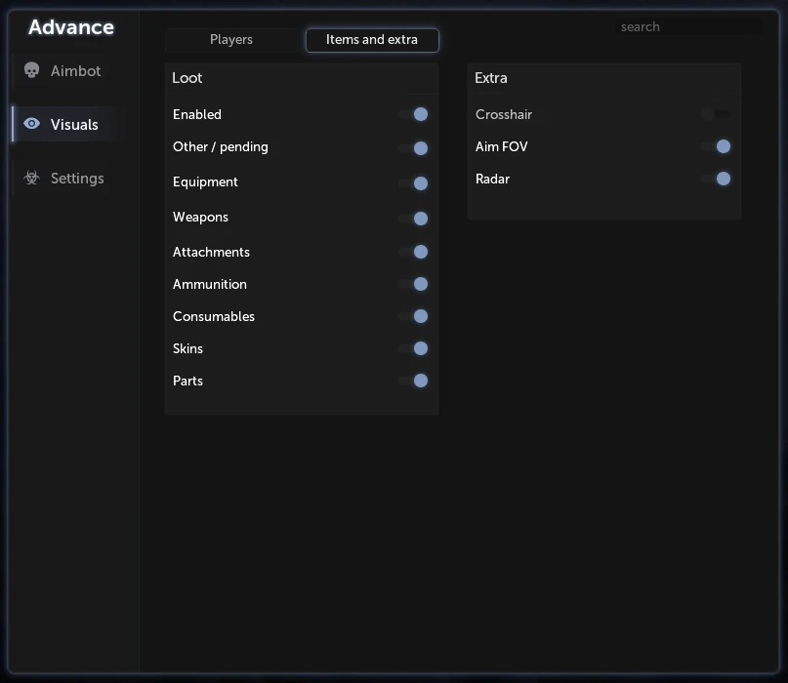Switch to the Players tab
788x683 pixels.
click(231, 40)
